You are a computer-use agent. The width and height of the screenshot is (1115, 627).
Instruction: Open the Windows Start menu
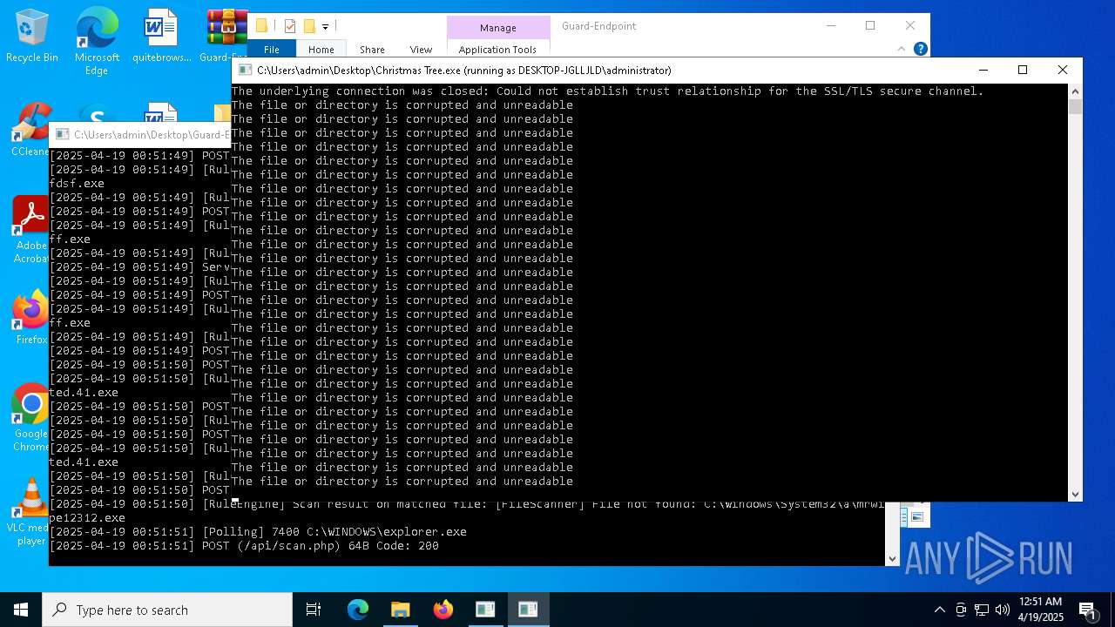[21, 610]
